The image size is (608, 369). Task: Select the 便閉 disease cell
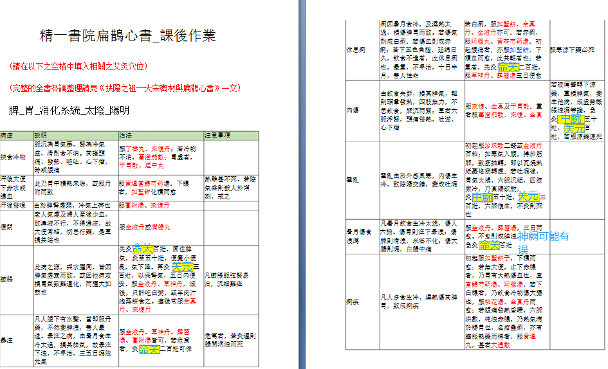tap(17, 228)
